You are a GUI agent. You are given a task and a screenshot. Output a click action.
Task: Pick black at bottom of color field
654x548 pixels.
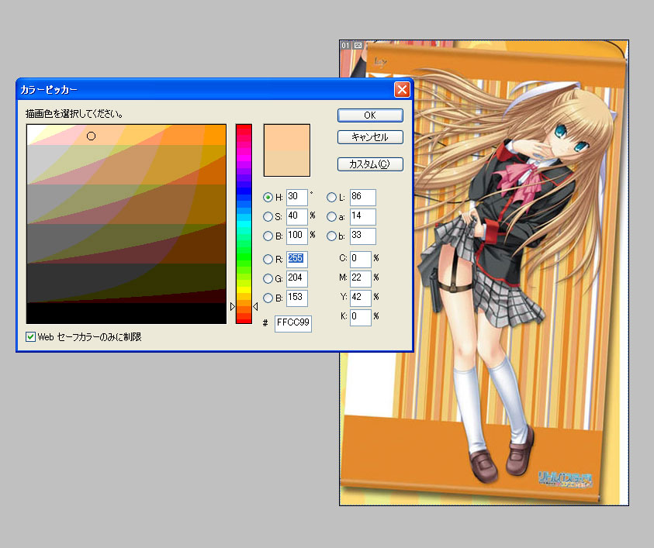pyautogui.click(x=126, y=313)
